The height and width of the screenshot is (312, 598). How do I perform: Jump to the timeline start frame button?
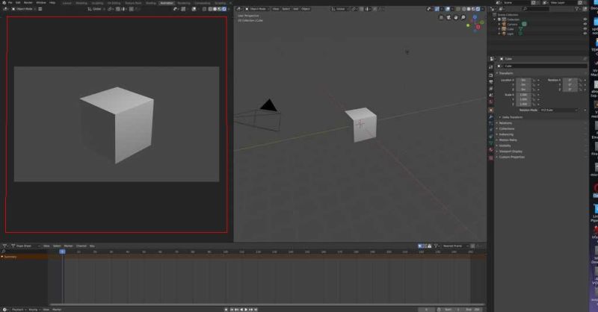pyautogui.click(x=232, y=310)
